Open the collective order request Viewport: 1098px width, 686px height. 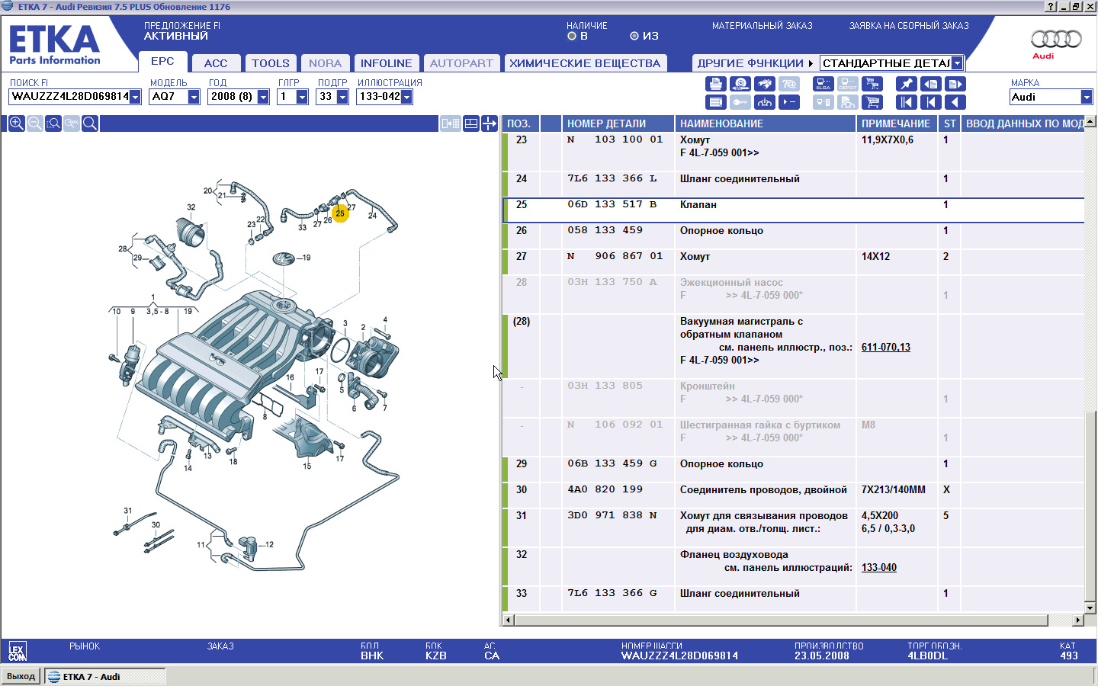[909, 26]
